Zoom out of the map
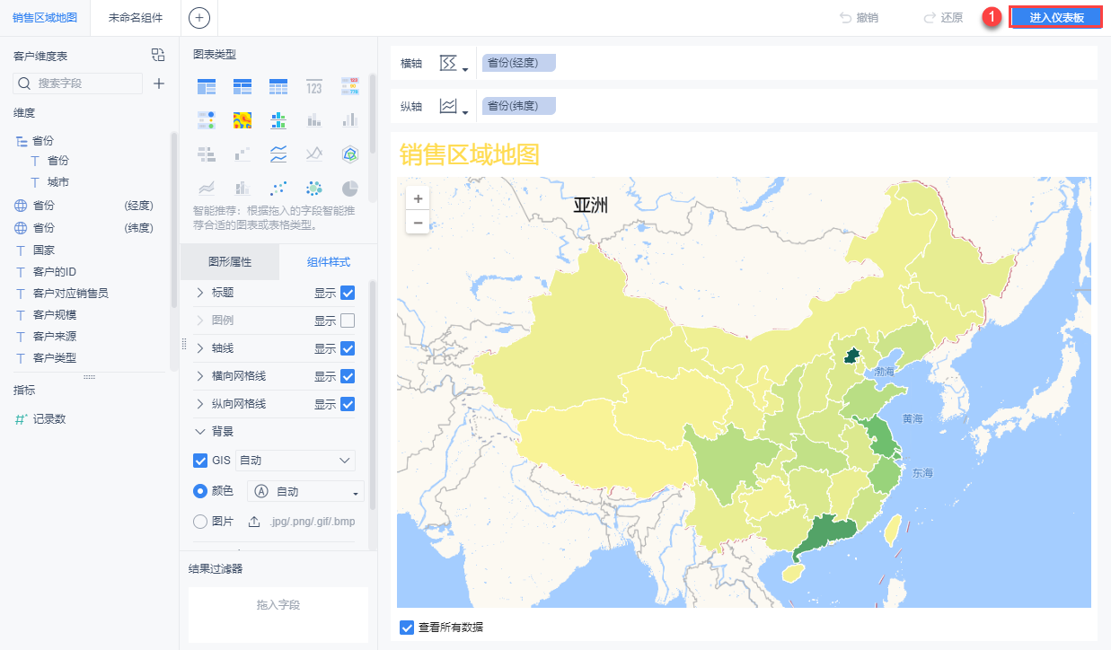The width and height of the screenshot is (1111, 650). click(418, 222)
